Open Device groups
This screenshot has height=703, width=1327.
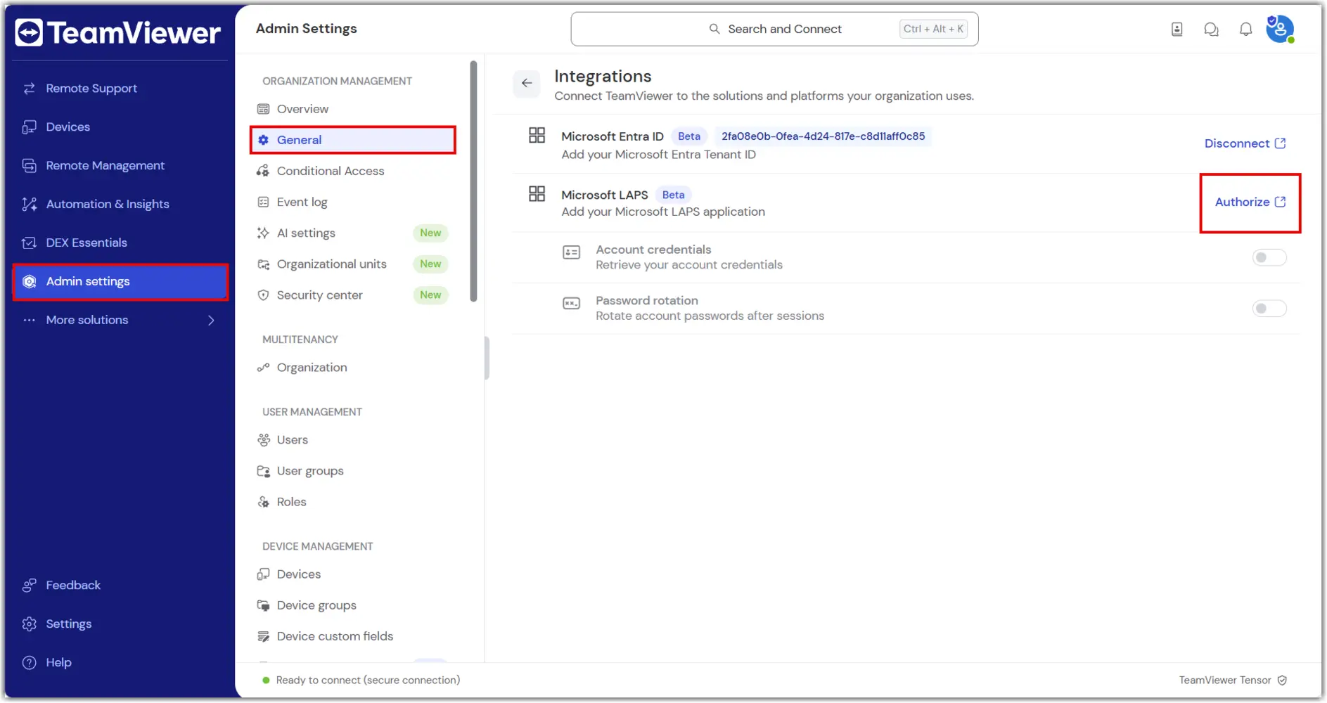coord(353,605)
